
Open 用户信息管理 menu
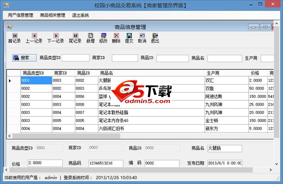point(20,15)
